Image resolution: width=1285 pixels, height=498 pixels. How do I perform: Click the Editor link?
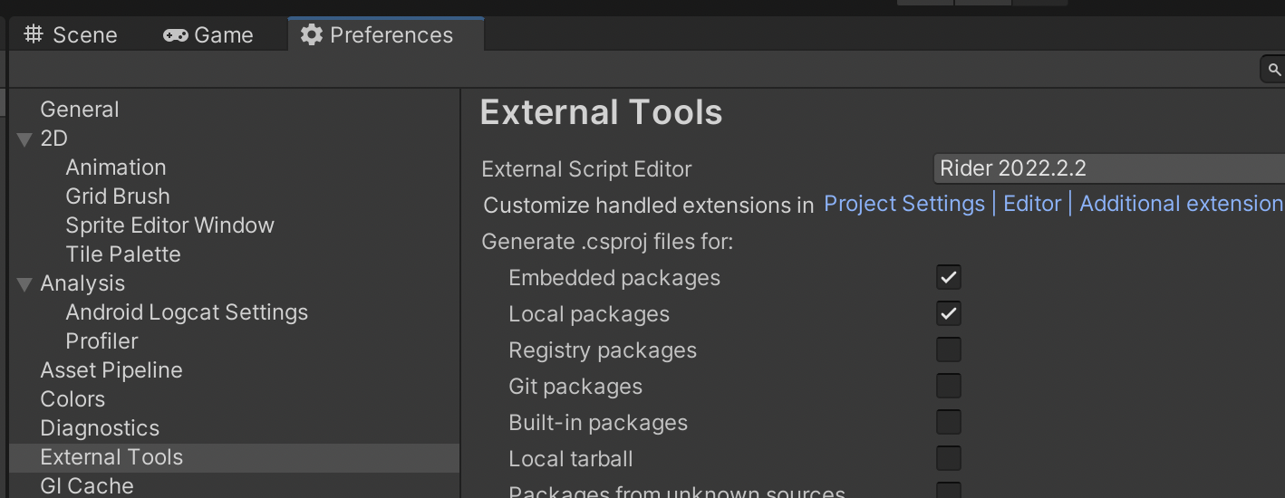click(x=1032, y=204)
